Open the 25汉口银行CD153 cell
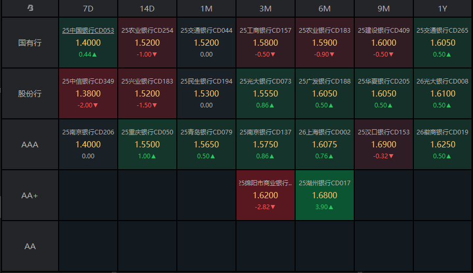The height and width of the screenshot is (273, 473). [384, 144]
